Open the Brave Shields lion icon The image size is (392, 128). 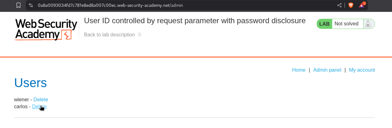(351, 5)
